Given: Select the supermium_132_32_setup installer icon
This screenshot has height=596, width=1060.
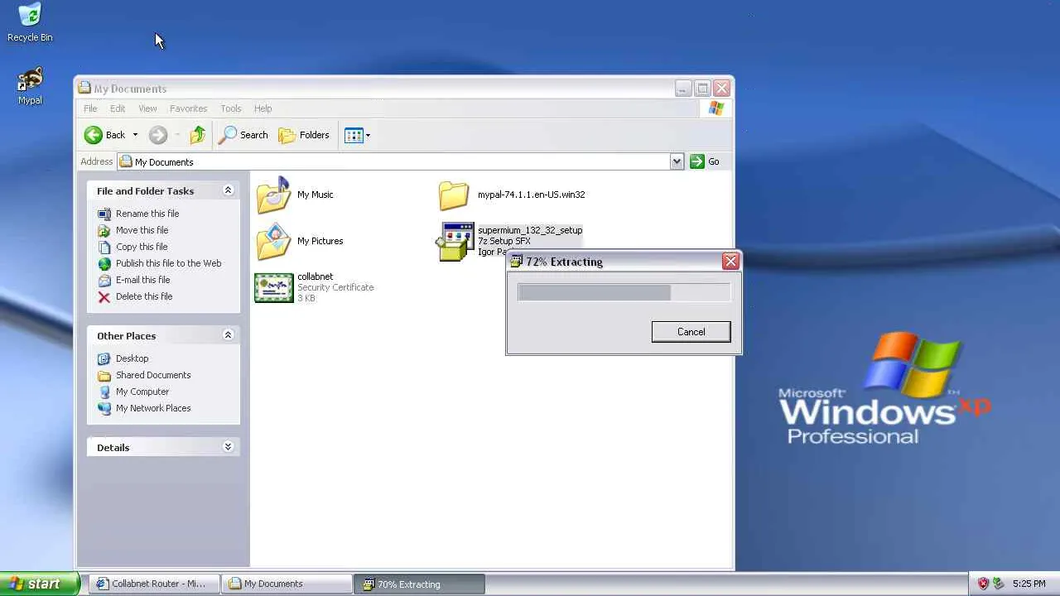Looking at the screenshot, I should point(455,242).
